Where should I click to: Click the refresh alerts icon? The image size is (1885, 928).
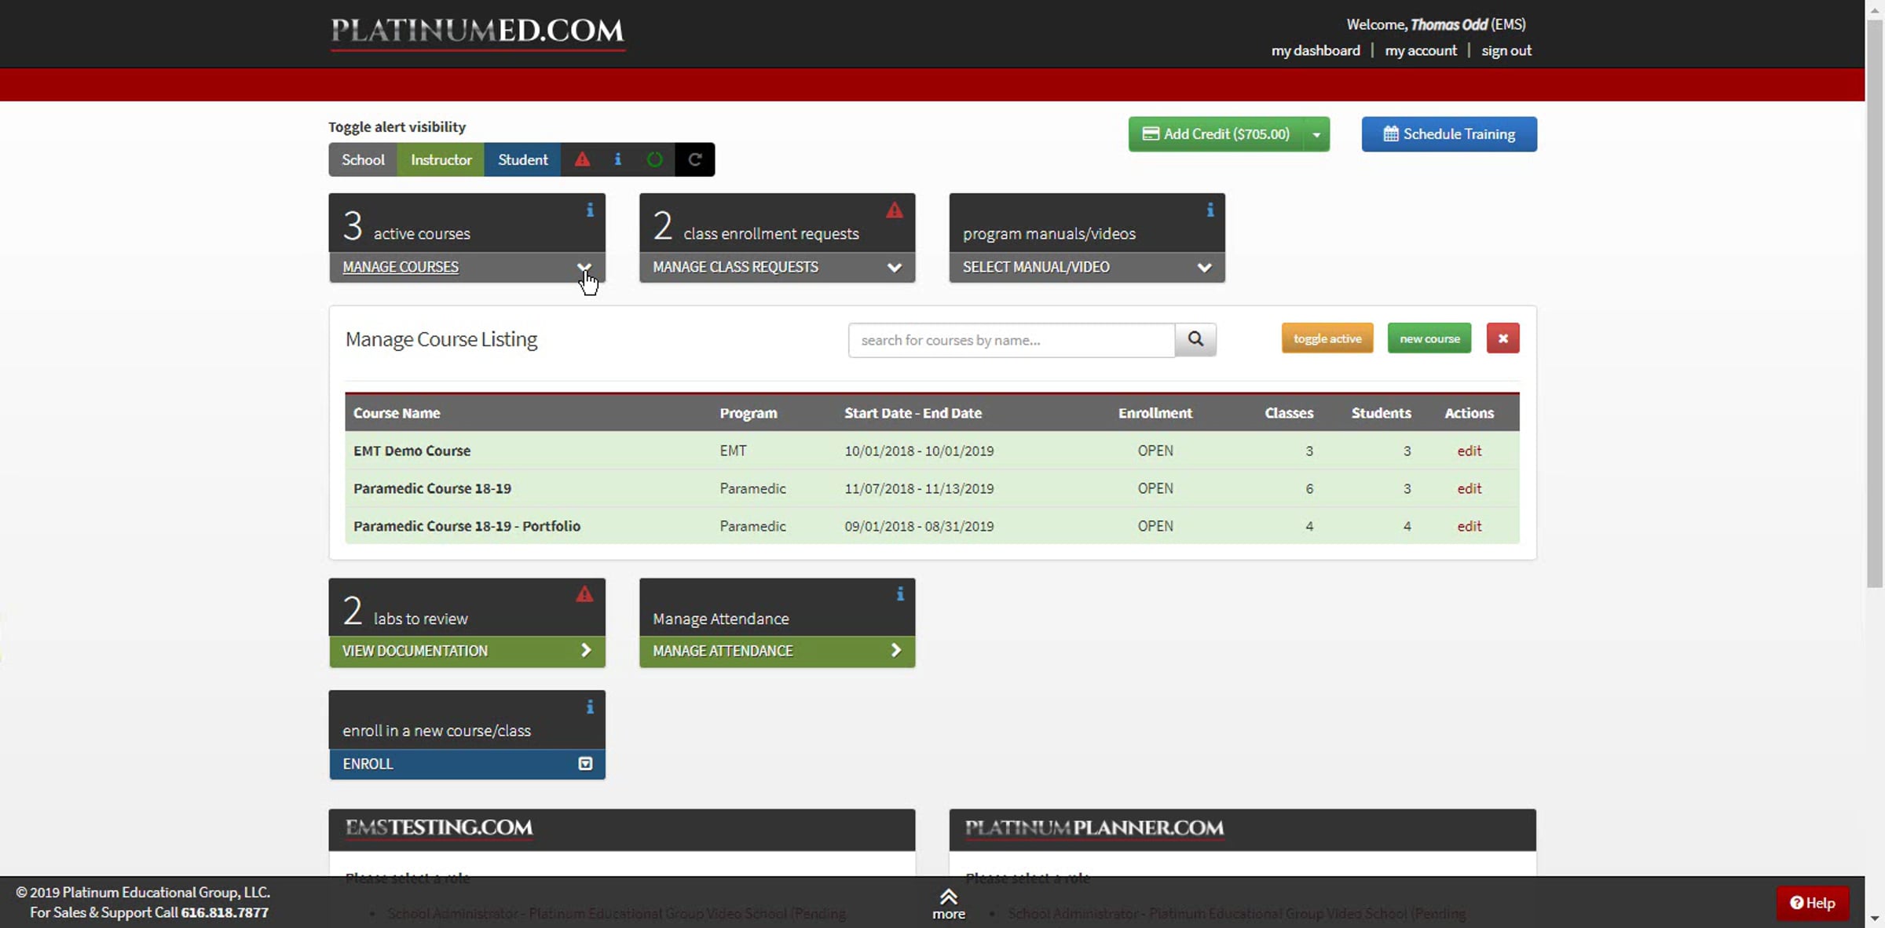695,159
